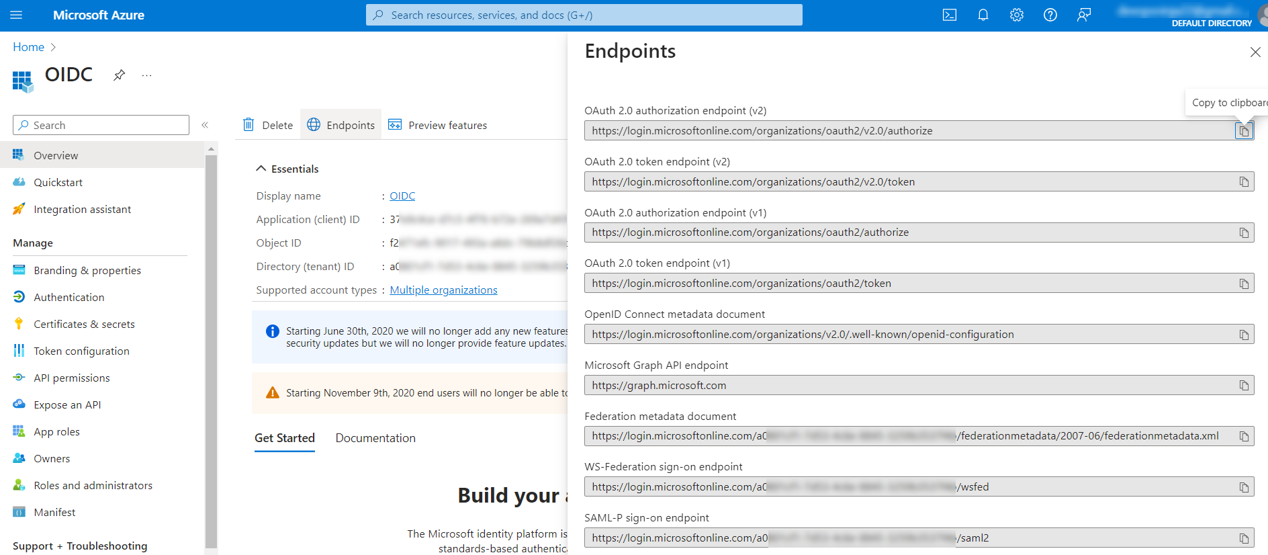This screenshot has height=555, width=1268.
Task: Open the feedback icon
Action: (x=1083, y=15)
